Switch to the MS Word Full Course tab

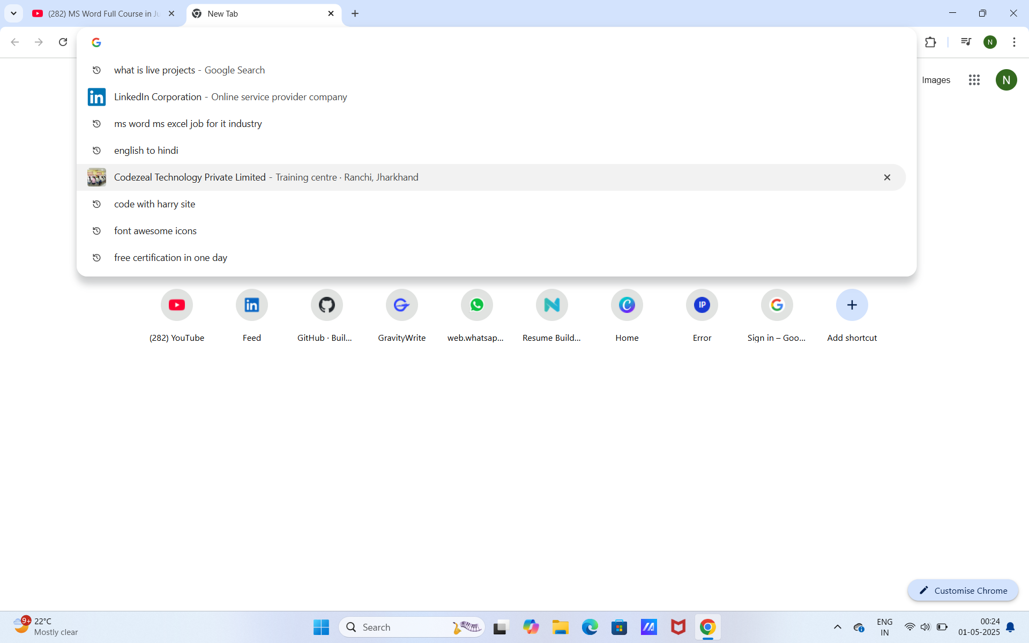[x=104, y=13]
